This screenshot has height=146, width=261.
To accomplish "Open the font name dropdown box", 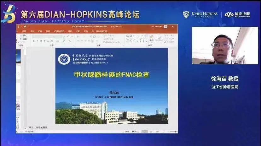I will click(x=47, y=36).
